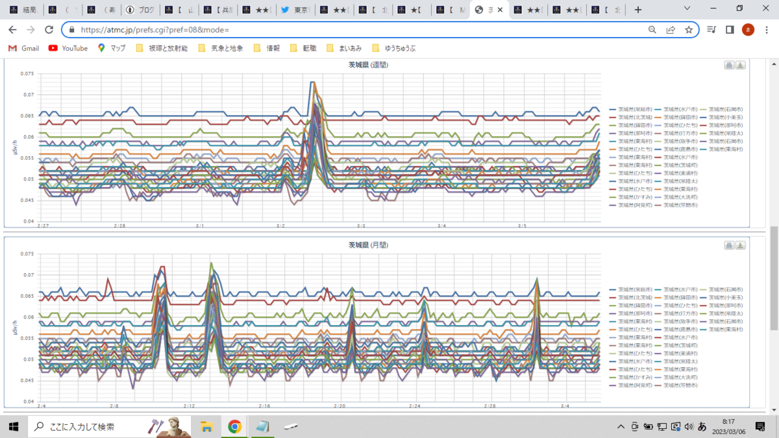
Task: Expand the tab search chevron
Action: (x=688, y=9)
